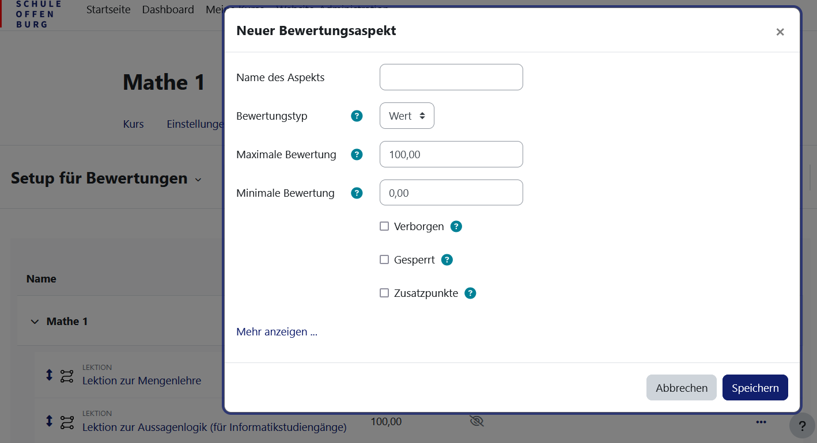This screenshot has width=817, height=443.
Task: Tick the Verborgen checkbox
Action: click(x=384, y=226)
